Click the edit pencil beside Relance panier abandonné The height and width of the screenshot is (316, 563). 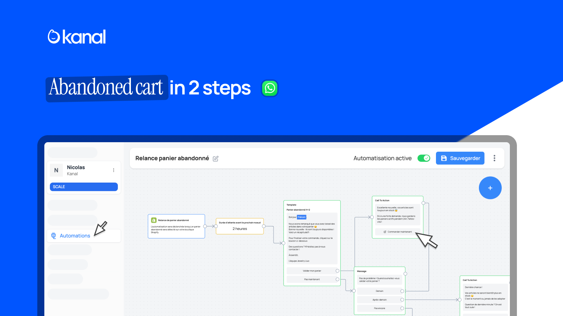coord(216,159)
